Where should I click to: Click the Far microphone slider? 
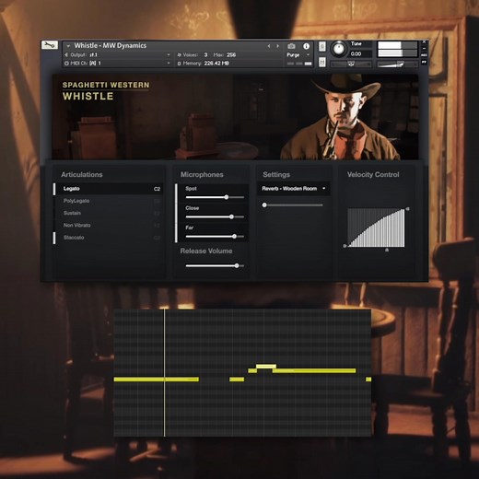[x=215, y=237]
